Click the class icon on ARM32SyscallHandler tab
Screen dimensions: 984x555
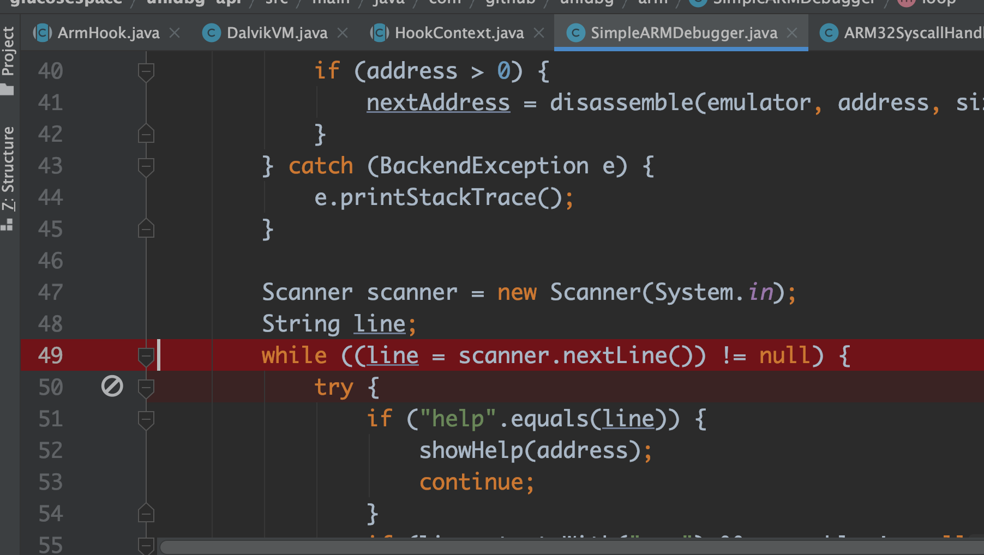[829, 33]
